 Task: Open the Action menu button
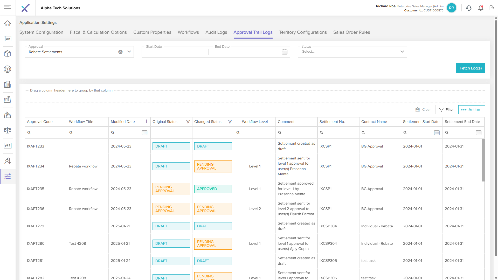click(471, 110)
